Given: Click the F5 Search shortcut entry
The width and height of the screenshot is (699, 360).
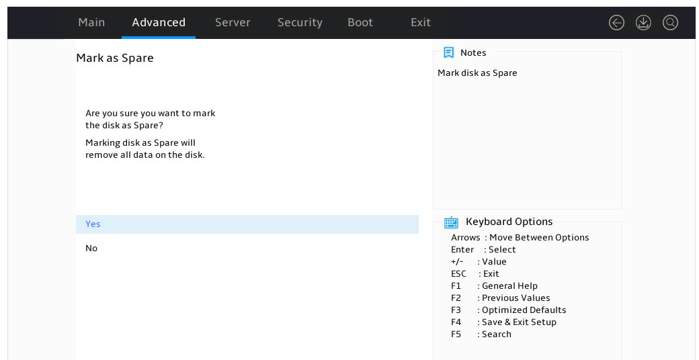Looking at the screenshot, I should 481,334.
